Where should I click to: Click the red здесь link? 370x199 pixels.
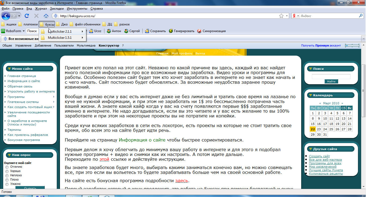[182, 181]
